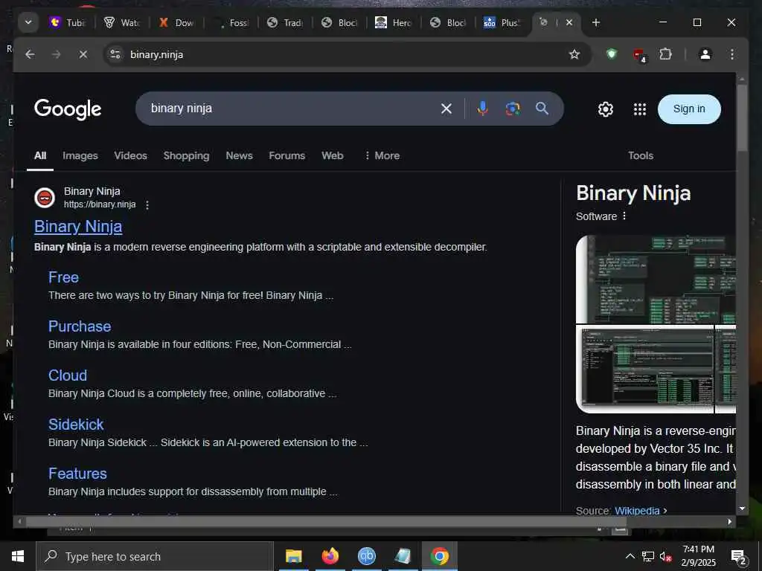
Task: Submit search with magnifier icon
Action: click(x=542, y=109)
